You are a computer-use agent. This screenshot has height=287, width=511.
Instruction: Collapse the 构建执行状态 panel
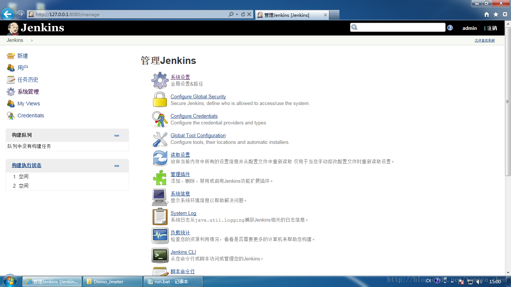point(117,166)
